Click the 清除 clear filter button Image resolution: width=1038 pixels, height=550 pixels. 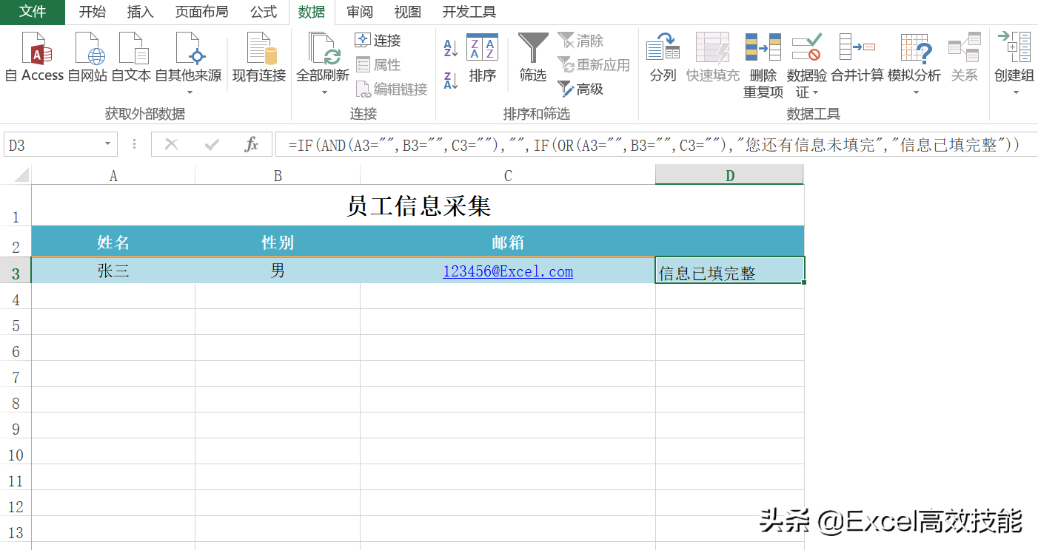pos(581,41)
